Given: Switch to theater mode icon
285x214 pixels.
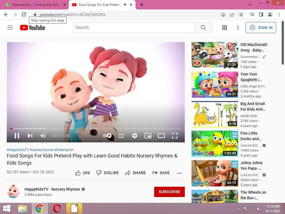Looking at the screenshot, I should [x=161, y=136].
